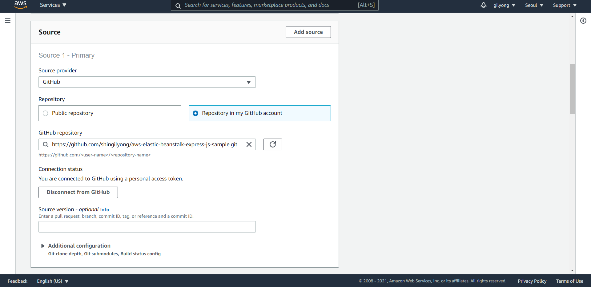Viewport: 591px width, 287px height.
Task: Click the scrollbar up arrow
Action: point(572,16)
